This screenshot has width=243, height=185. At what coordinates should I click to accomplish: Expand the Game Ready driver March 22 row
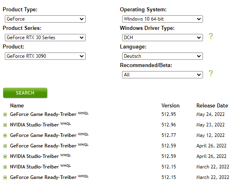(x=5, y=178)
